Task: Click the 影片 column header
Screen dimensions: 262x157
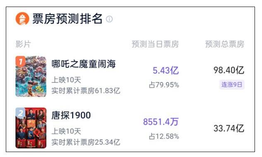Action: [x=23, y=44]
